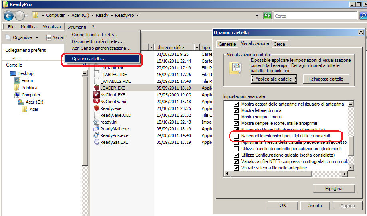This screenshot has width=367, height=216.
Task: Open the Organizza dropdown menu
Action: click(37, 37)
